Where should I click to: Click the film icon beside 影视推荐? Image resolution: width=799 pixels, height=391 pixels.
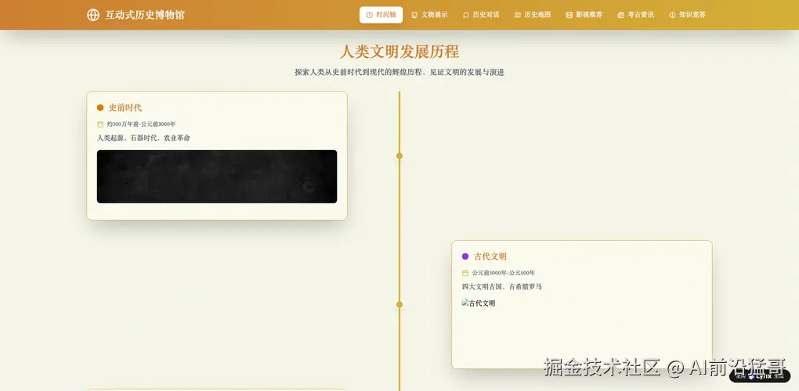pyautogui.click(x=569, y=15)
